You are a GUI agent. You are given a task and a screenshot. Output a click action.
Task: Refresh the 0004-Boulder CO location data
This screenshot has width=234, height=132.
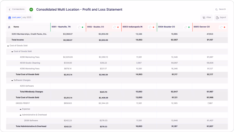tap(186, 27)
